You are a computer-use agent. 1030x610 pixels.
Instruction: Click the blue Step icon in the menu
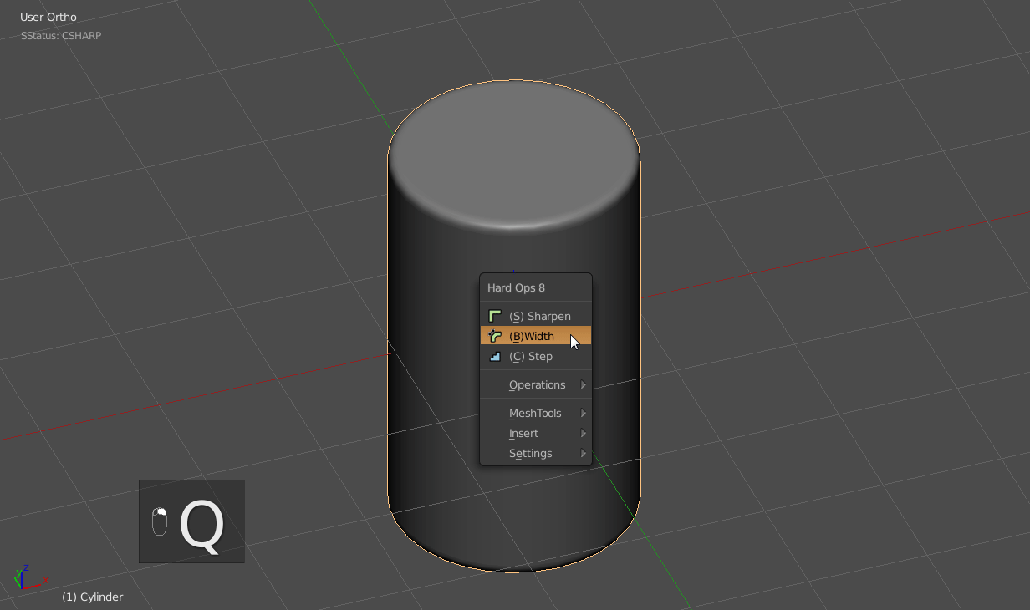495,356
